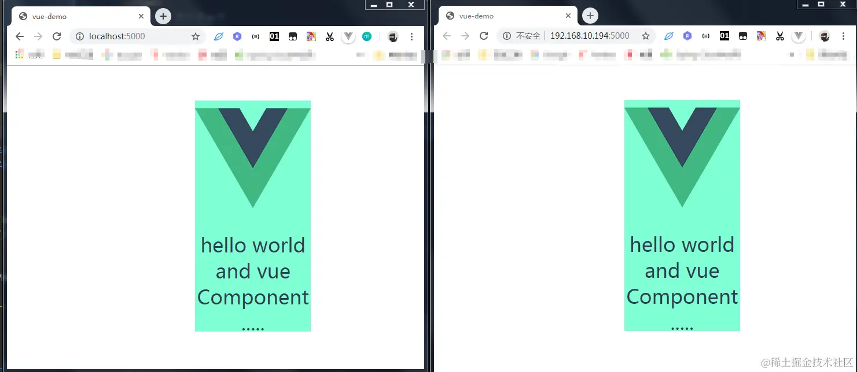Open scissors extension in right window
Viewport: 857px width, 372px height.
780,36
